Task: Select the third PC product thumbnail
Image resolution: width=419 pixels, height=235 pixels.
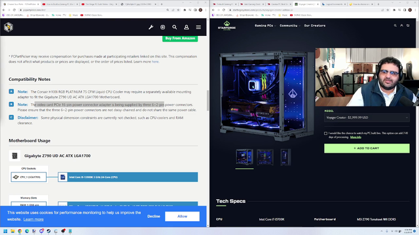Action: (285, 157)
